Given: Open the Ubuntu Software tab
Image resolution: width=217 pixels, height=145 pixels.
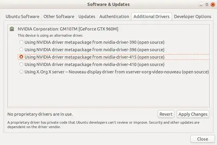Looking at the screenshot, I should click(x=23, y=16).
